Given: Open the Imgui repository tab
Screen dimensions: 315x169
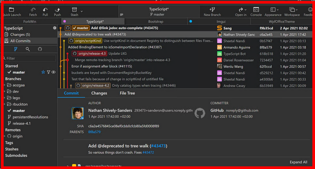Looking at the screenshot, I should [x=219, y=22].
